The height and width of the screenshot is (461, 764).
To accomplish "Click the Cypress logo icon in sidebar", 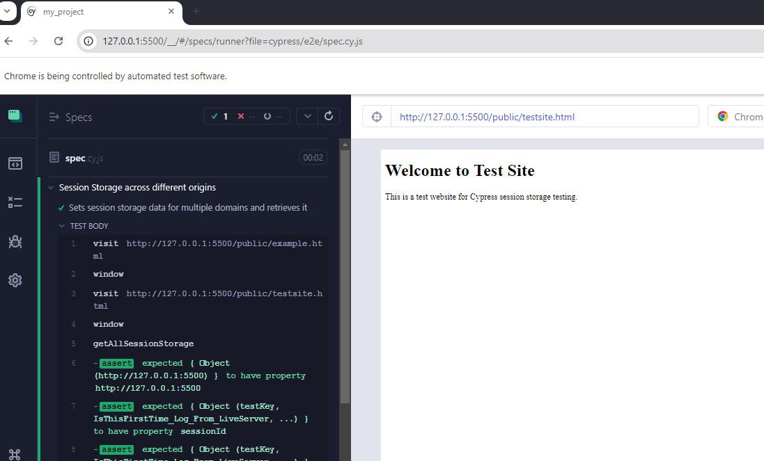I will click(x=15, y=115).
